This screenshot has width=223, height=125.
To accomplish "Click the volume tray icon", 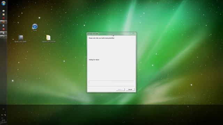I will point(2,115).
